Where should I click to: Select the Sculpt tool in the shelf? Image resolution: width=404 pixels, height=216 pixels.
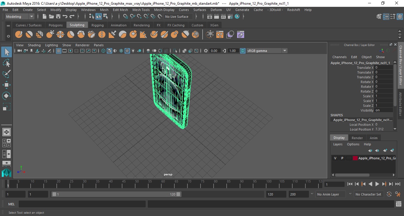[19, 35]
